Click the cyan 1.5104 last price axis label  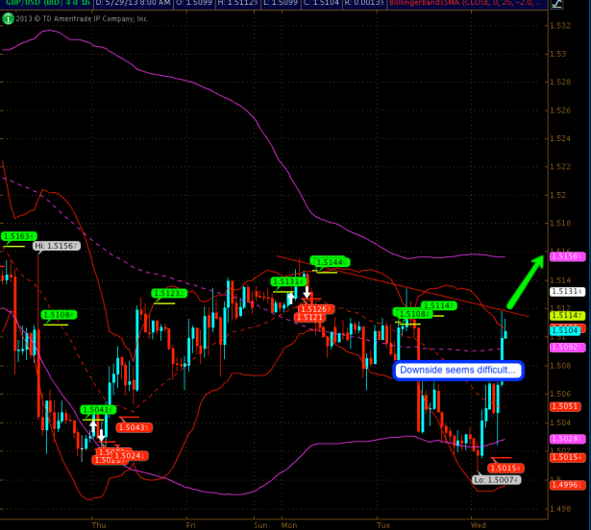565,330
